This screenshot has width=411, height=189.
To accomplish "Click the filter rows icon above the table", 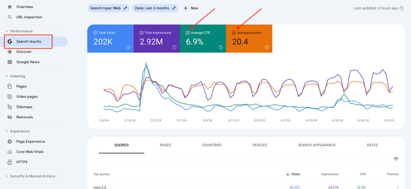I will 396,159.
